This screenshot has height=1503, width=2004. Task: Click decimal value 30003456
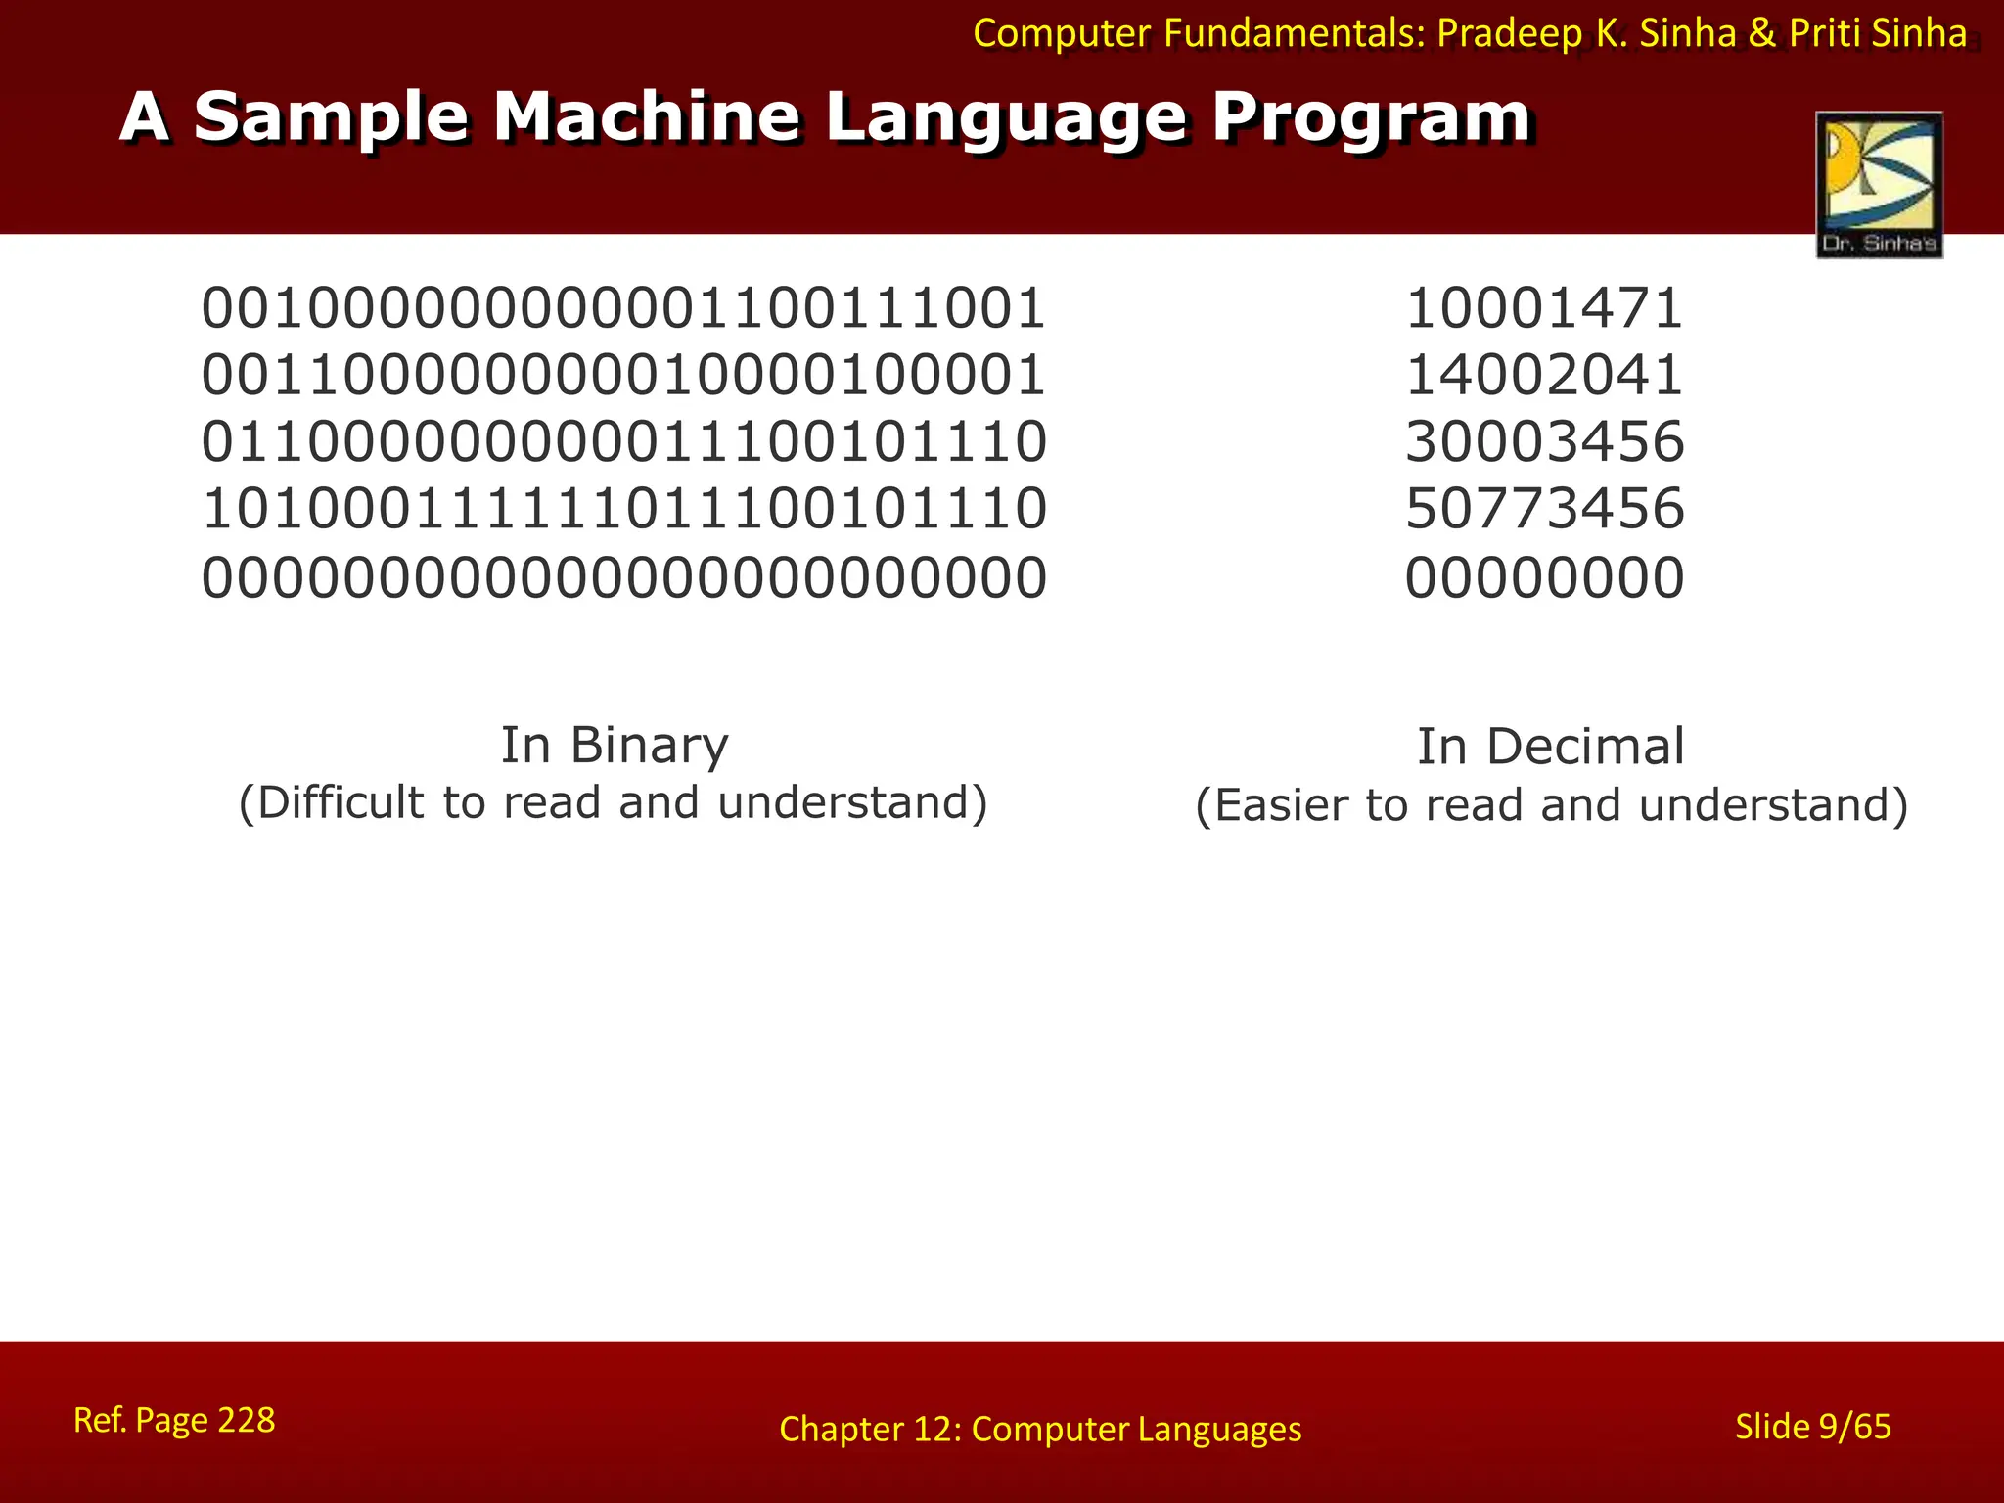(x=1544, y=442)
